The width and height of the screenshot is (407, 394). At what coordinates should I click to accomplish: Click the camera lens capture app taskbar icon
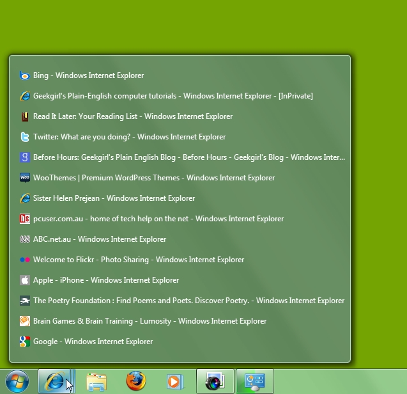215,381
